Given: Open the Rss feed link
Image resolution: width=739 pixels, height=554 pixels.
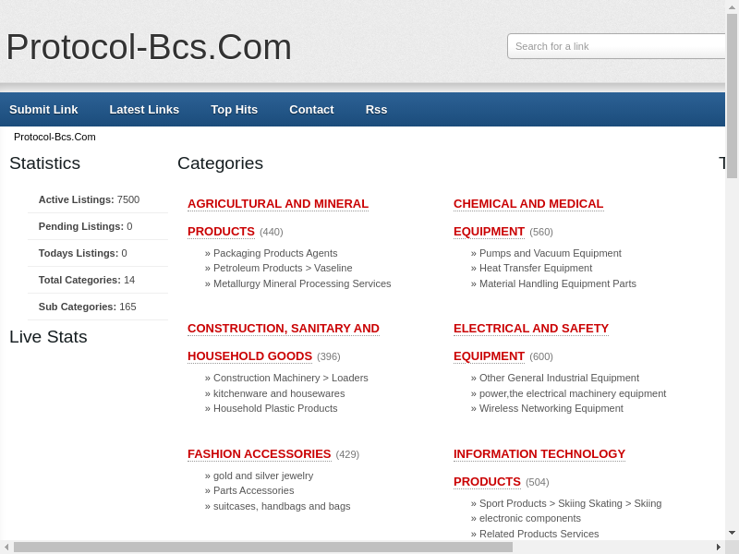Looking at the screenshot, I should tap(376, 109).
